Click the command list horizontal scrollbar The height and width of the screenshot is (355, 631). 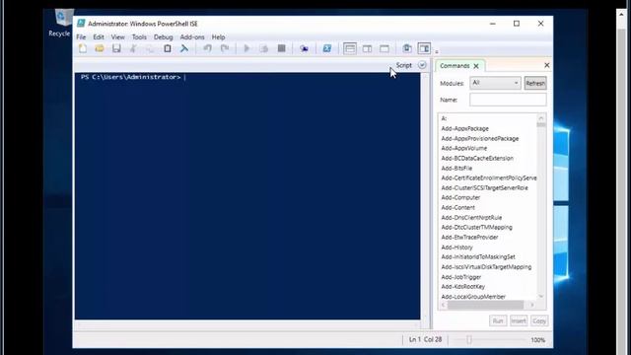point(487,305)
